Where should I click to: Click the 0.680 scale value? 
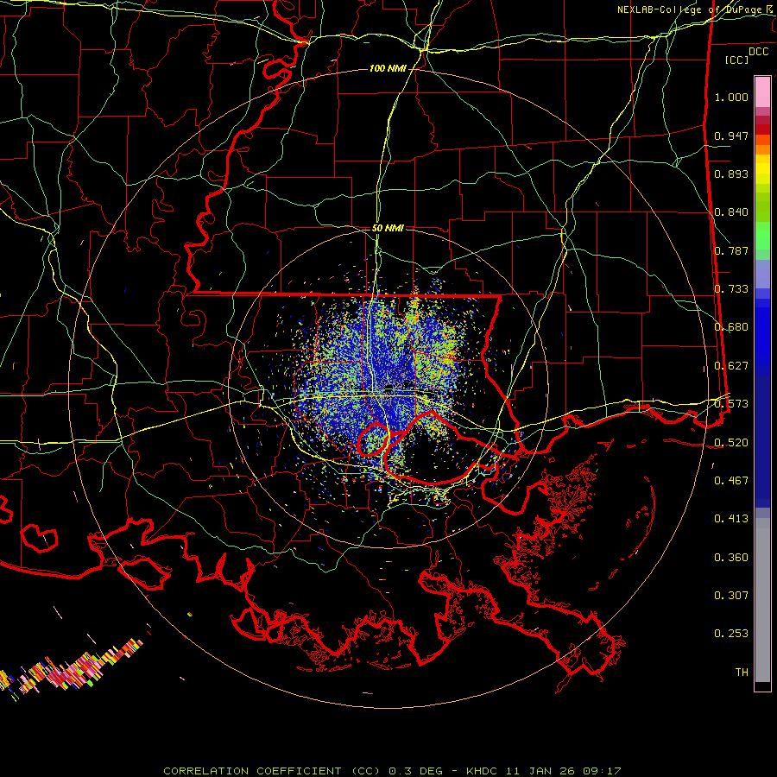(x=731, y=327)
